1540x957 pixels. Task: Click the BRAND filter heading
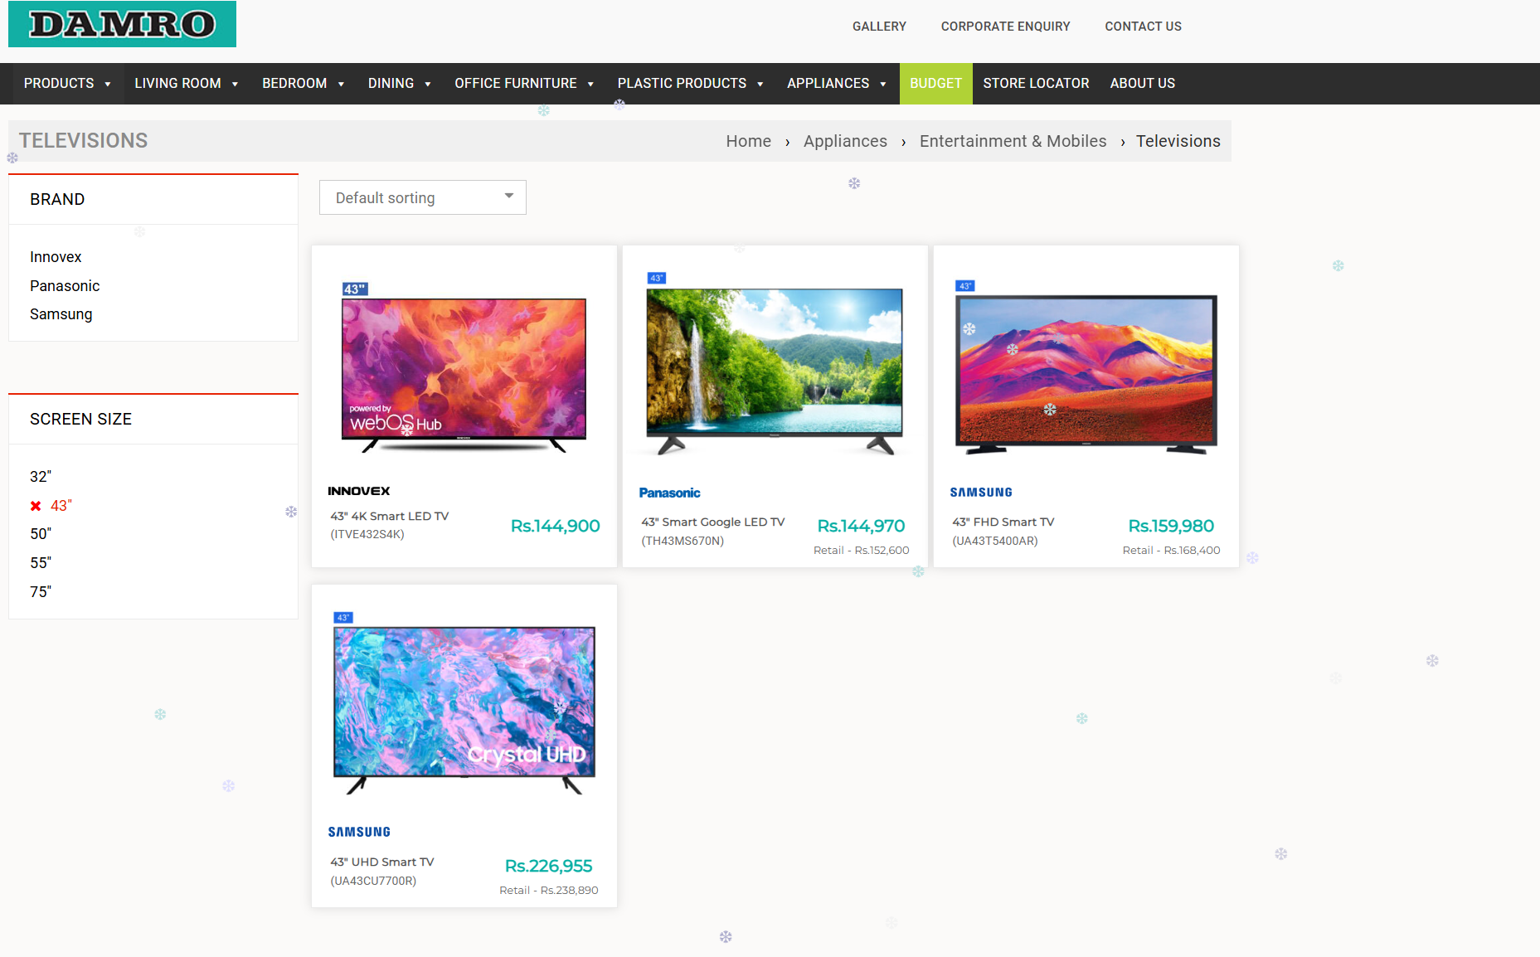(57, 200)
